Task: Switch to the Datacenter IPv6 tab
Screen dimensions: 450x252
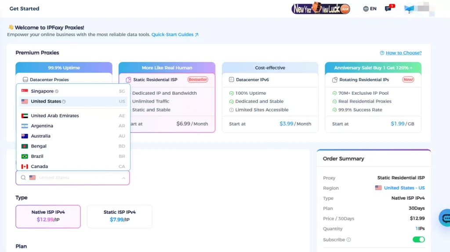Action: (270, 79)
